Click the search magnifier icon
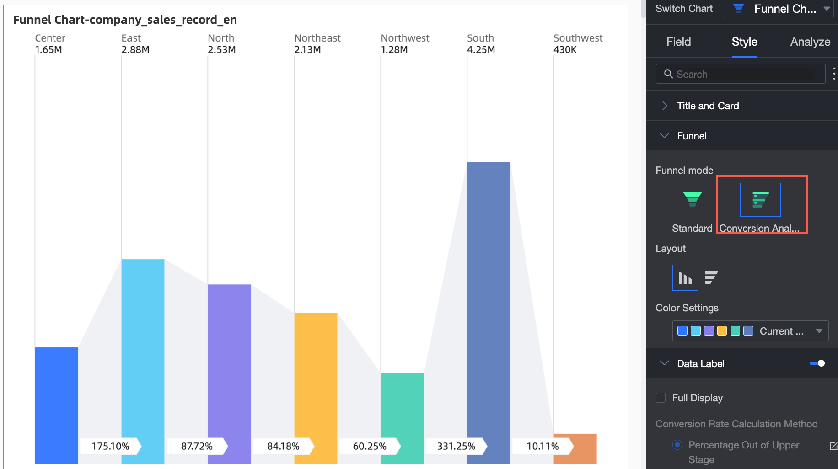The width and height of the screenshot is (838, 469). click(x=668, y=74)
